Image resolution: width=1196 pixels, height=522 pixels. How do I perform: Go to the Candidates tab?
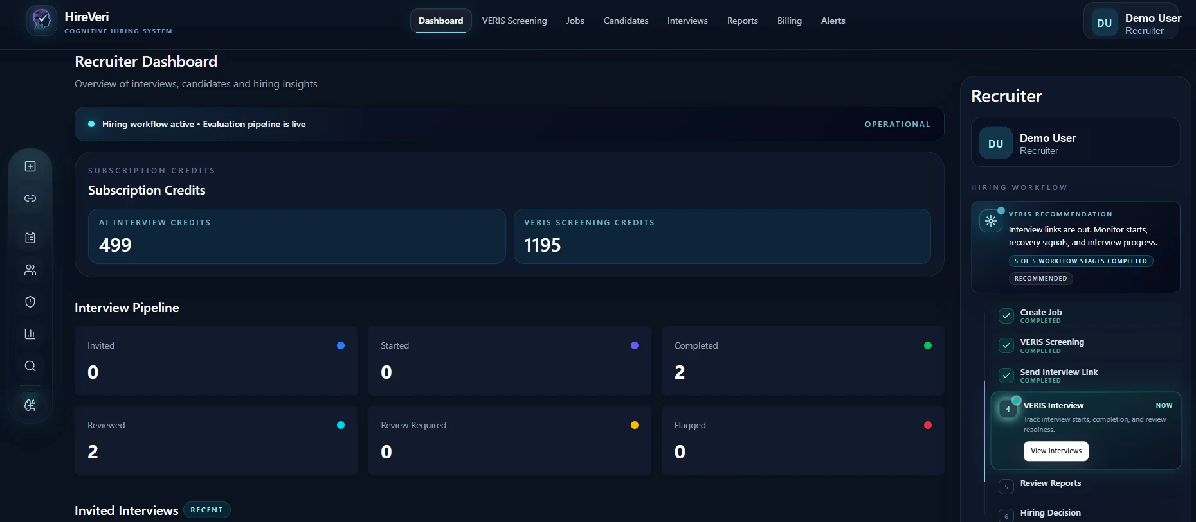click(x=626, y=21)
